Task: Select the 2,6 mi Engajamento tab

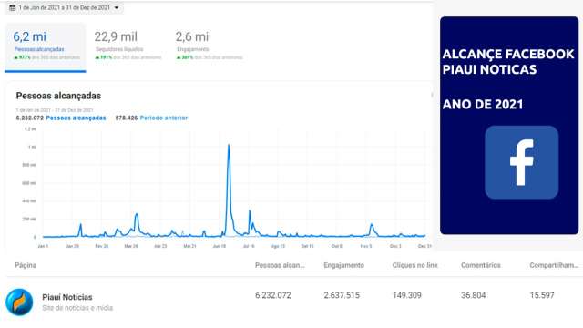Action: (209, 46)
